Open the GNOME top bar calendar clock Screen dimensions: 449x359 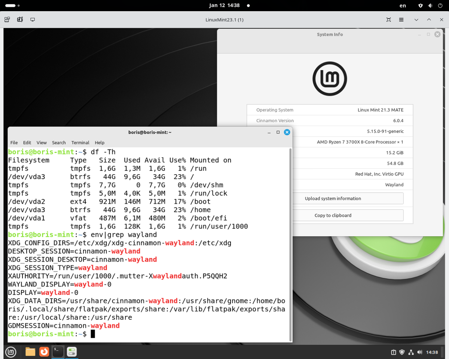click(x=224, y=6)
